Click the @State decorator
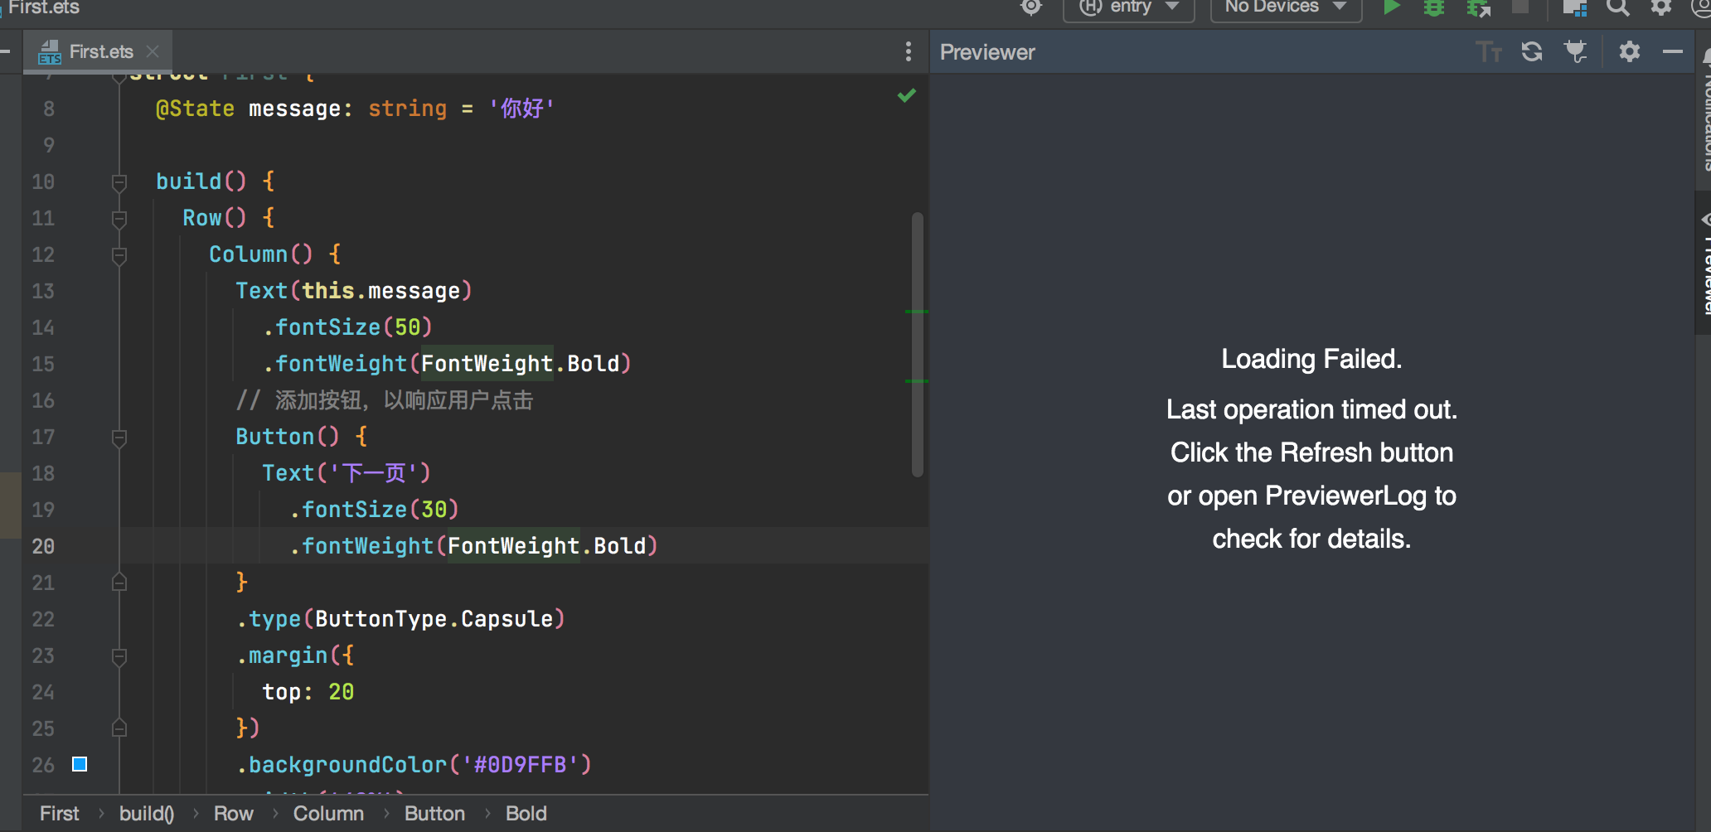The width and height of the screenshot is (1711, 832). (195, 109)
